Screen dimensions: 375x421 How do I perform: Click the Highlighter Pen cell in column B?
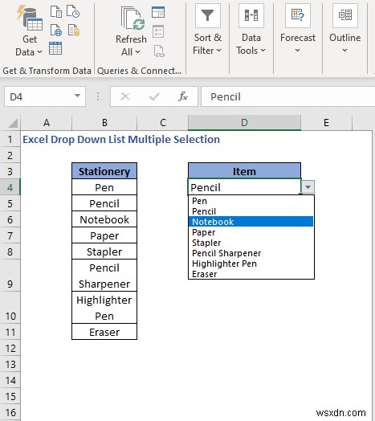pos(104,308)
